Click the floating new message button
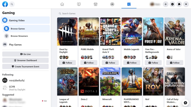 click(x=185, y=103)
